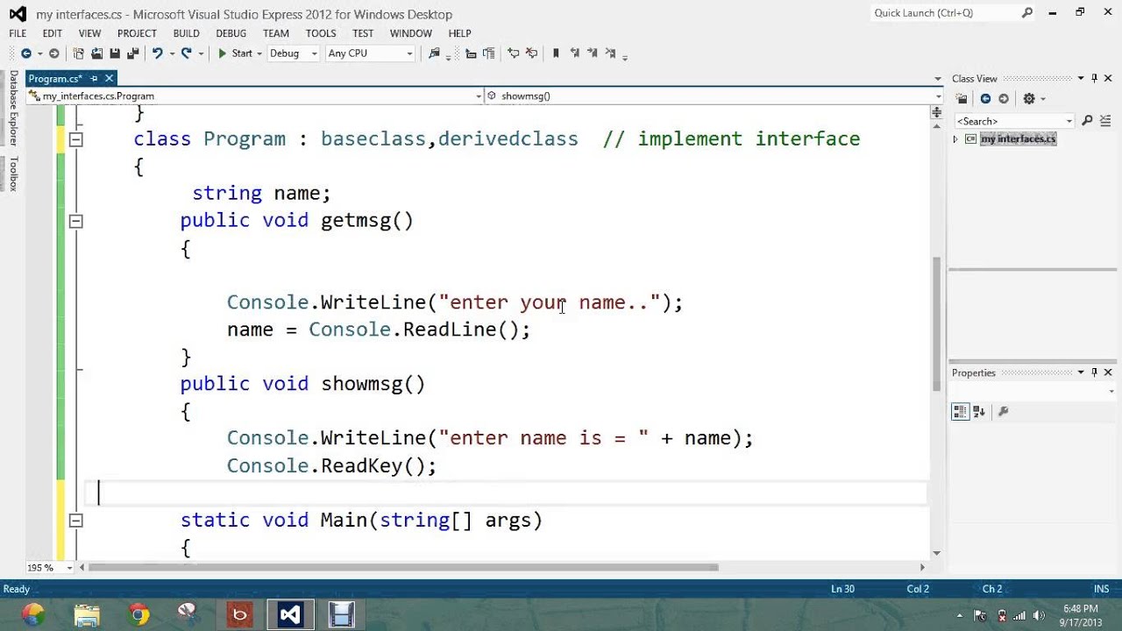Click the Property Pages wrench icon
This screenshot has height=631, width=1122.
[1003, 412]
